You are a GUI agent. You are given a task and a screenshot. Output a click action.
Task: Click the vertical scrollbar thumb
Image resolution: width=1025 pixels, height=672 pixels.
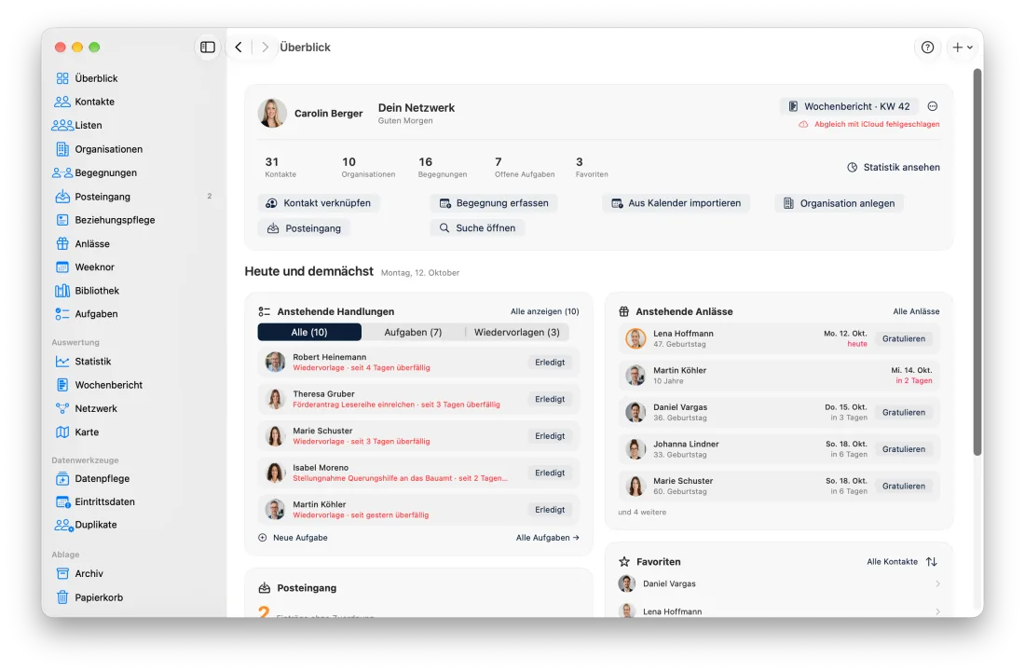pyautogui.click(x=977, y=262)
